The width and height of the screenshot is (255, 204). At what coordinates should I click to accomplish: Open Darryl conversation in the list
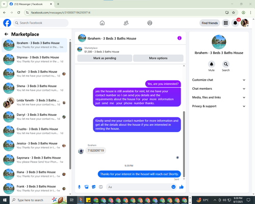(35, 117)
